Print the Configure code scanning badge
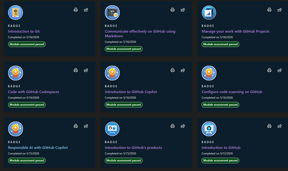 click(269, 70)
